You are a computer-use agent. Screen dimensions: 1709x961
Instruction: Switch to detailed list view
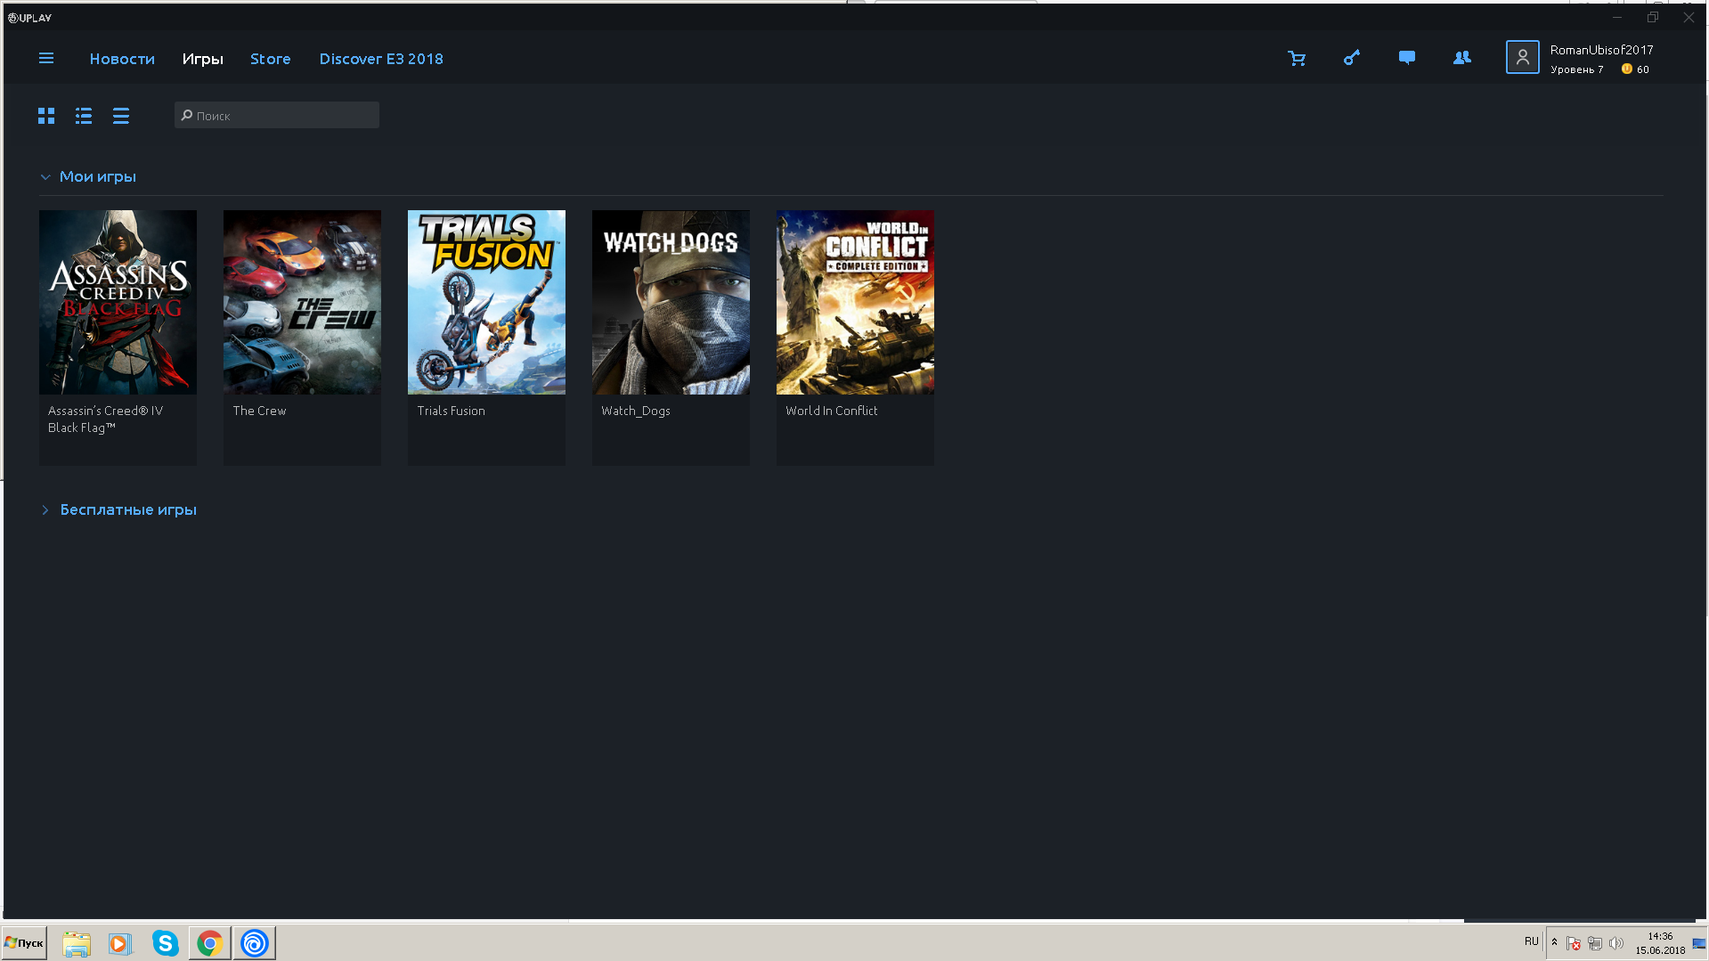point(84,116)
